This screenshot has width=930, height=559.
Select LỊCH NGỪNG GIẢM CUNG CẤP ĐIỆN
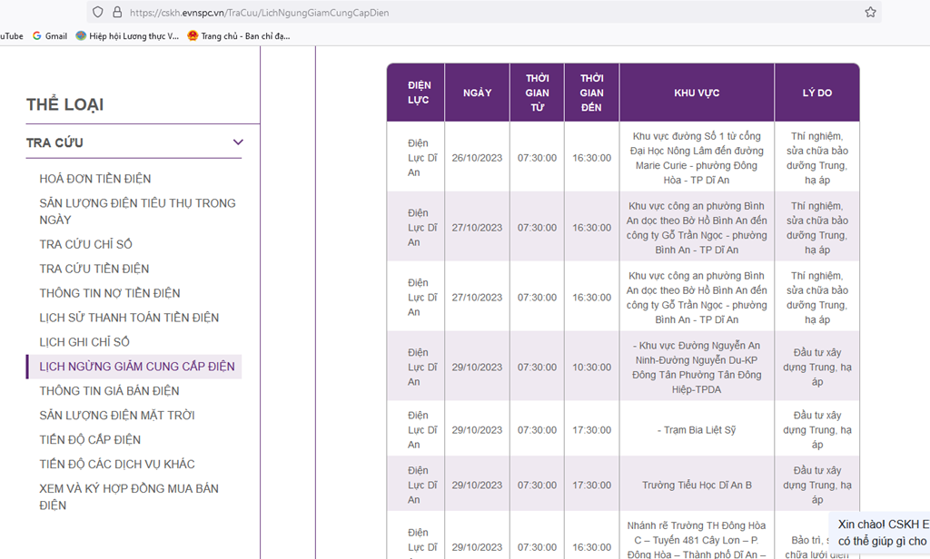[134, 367]
